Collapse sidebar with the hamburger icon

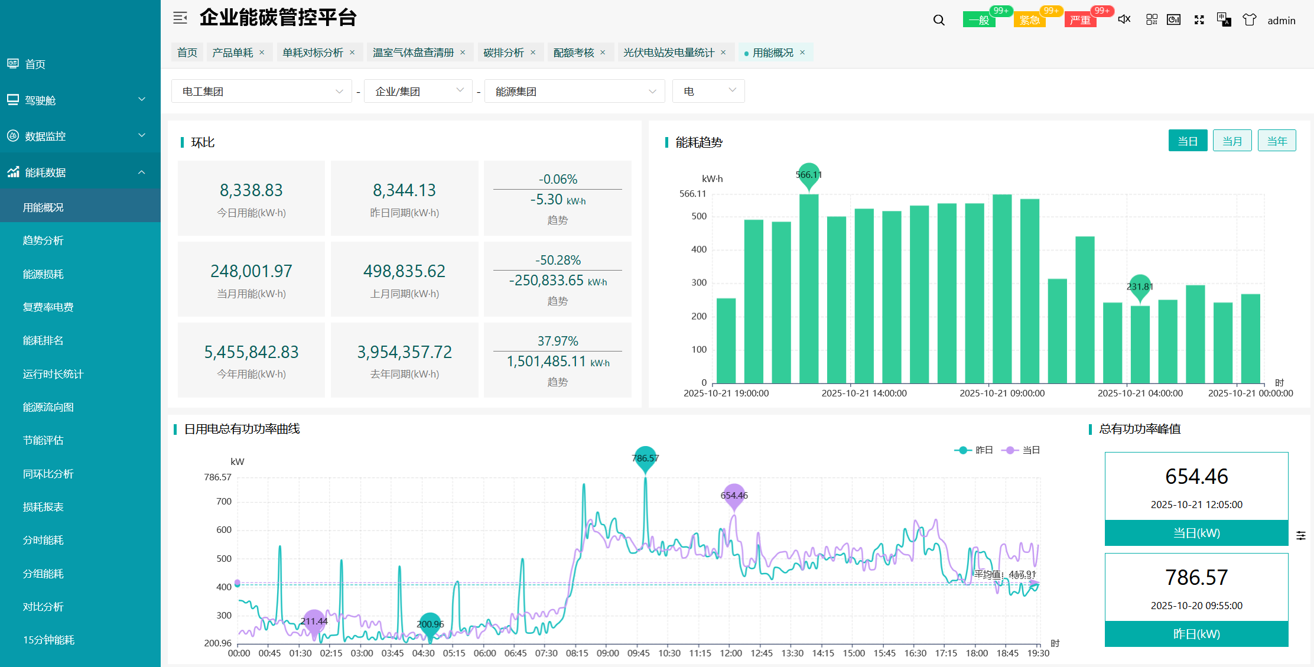[x=180, y=18]
